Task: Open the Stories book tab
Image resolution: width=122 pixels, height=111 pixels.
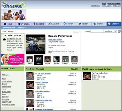Action: pyautogui.click(x=99, y=24)
